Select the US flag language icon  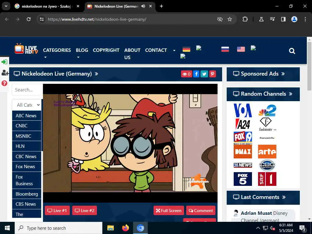point(241,49)
